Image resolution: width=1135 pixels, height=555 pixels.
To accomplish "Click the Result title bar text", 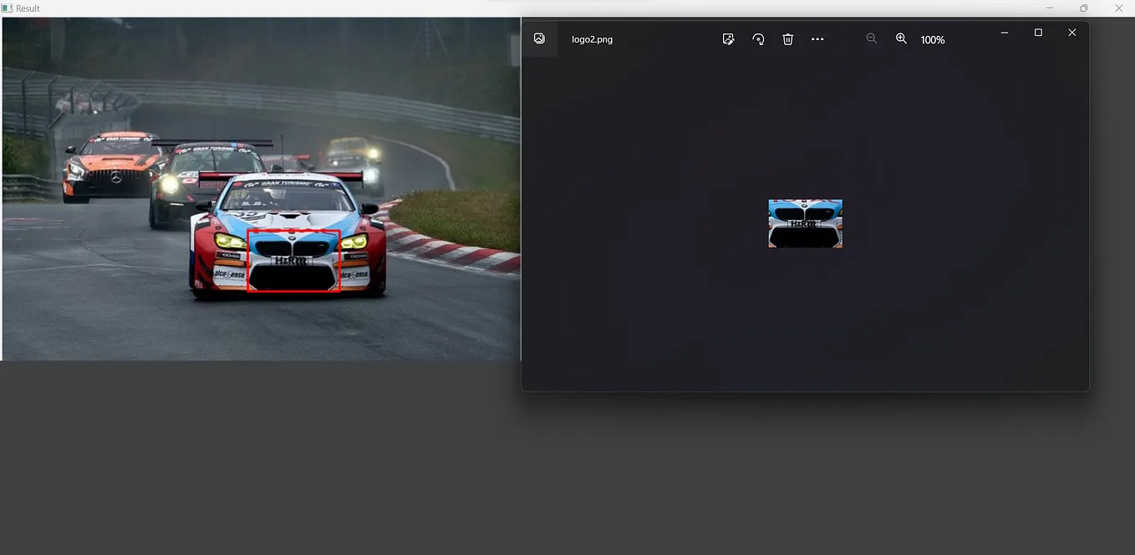I will pos(26,8).
